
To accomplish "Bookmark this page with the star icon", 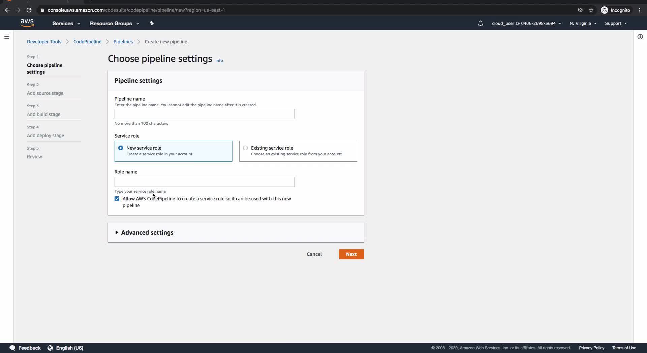I will (591, 10).
